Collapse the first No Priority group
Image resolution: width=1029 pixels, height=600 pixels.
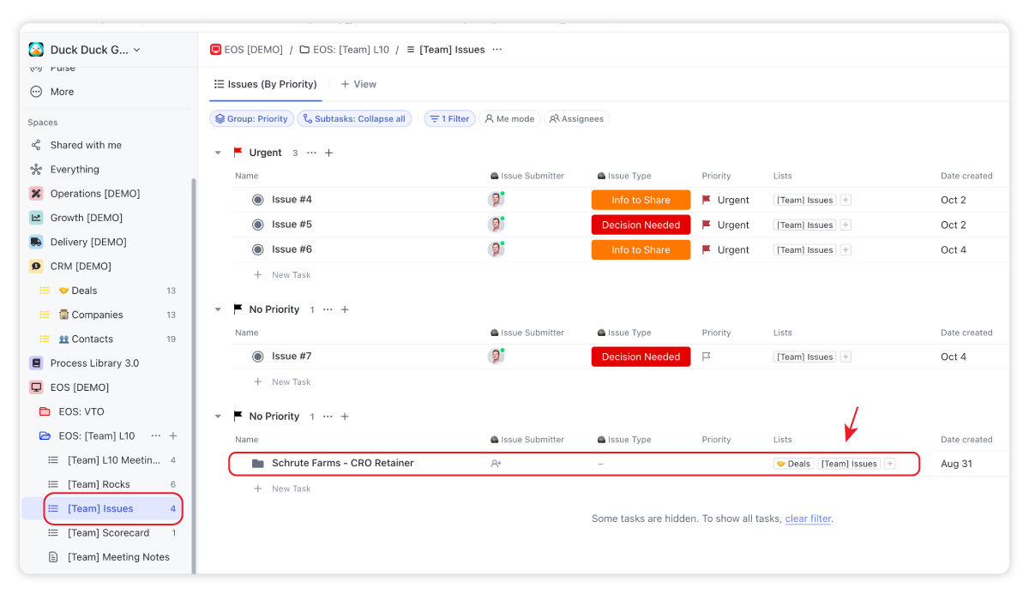[x=218, y=309]
